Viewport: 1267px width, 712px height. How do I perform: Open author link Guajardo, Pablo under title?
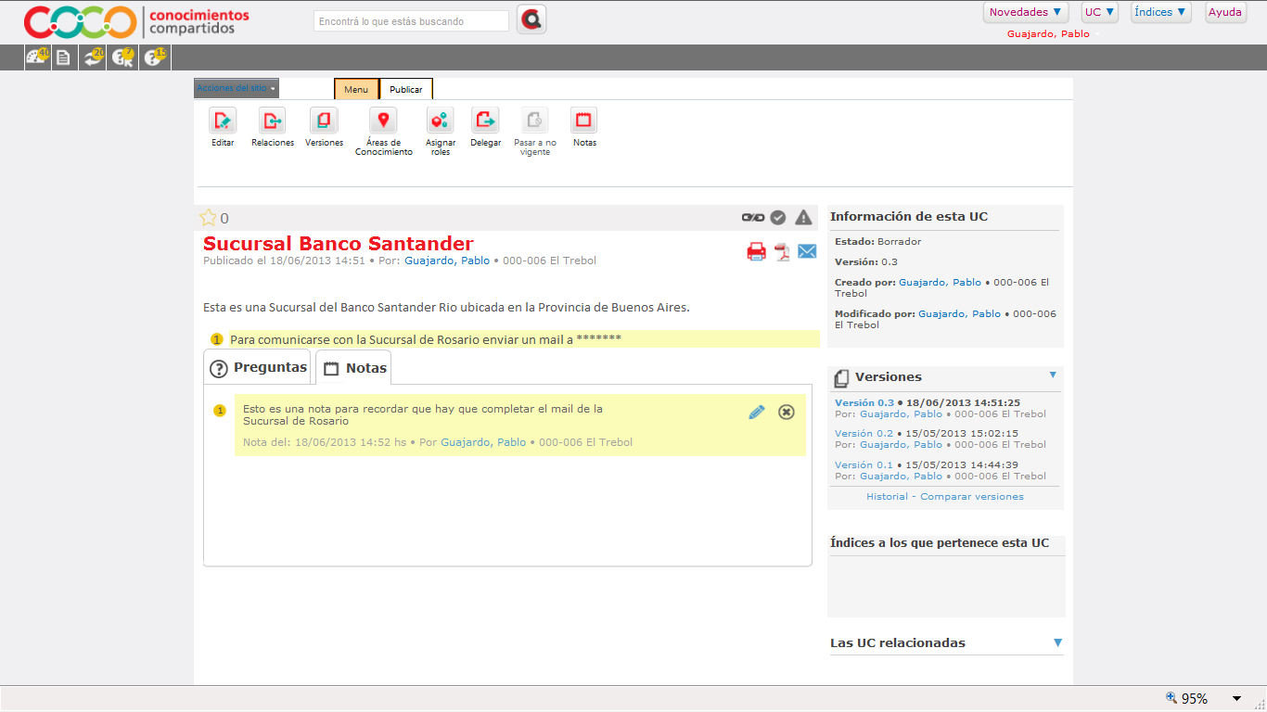coord(447,261)
